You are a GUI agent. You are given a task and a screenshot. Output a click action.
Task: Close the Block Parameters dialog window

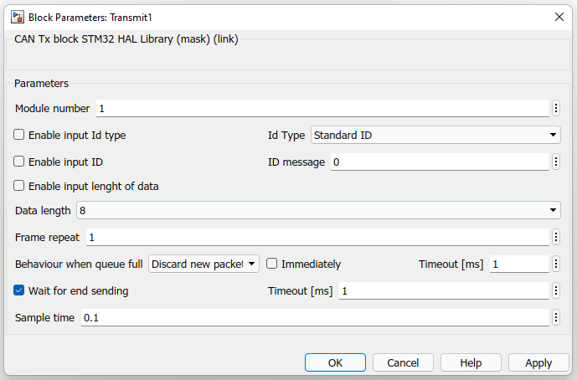(x=559, y=17)
